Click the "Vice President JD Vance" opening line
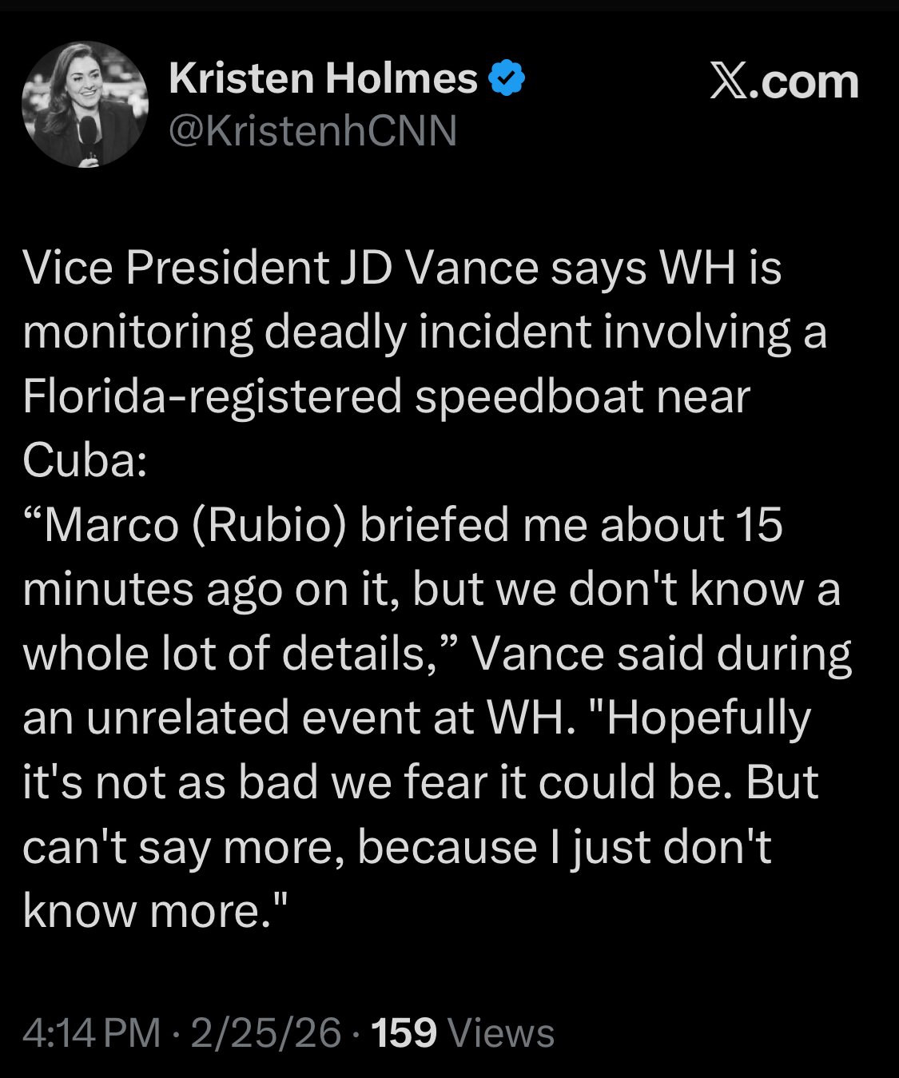This screenshot has width=899, height=1078. pos(208,267)
